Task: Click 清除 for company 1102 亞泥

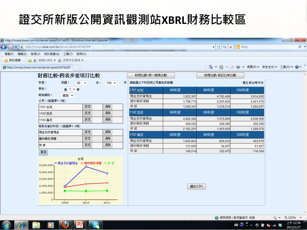Action: [108, 113]
